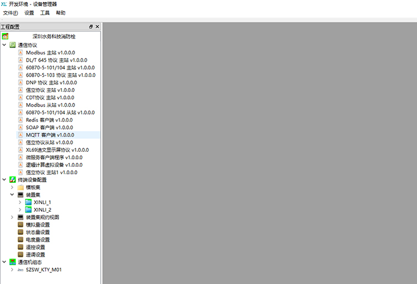Click the Ai icon beside 模拟量设置
Image resolution: width=417 pixels, height=284 pixels.
(x=21, y=225)
